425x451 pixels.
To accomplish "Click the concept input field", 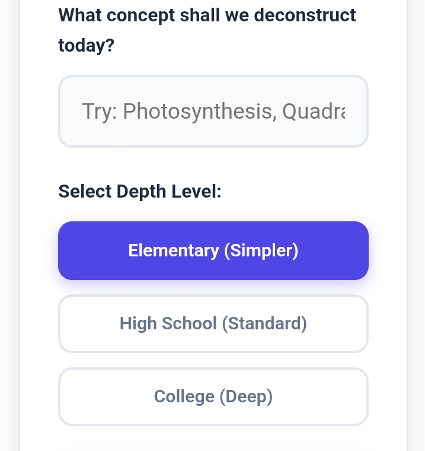I will tap(213, 111).
